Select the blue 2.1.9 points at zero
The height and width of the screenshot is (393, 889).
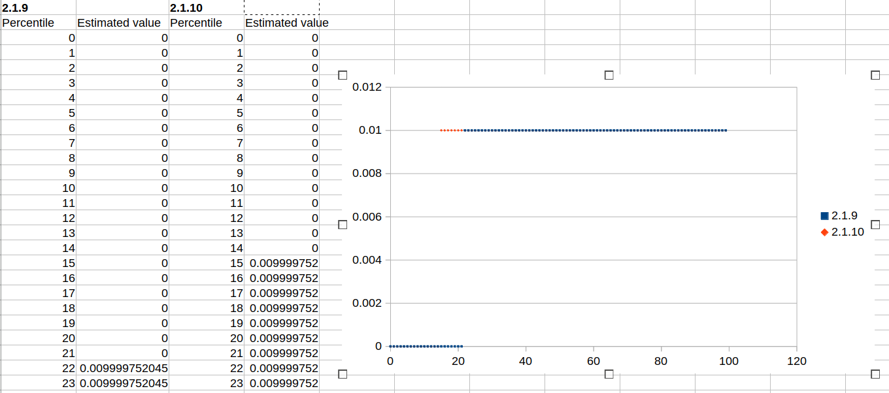[x=426, y=346]
